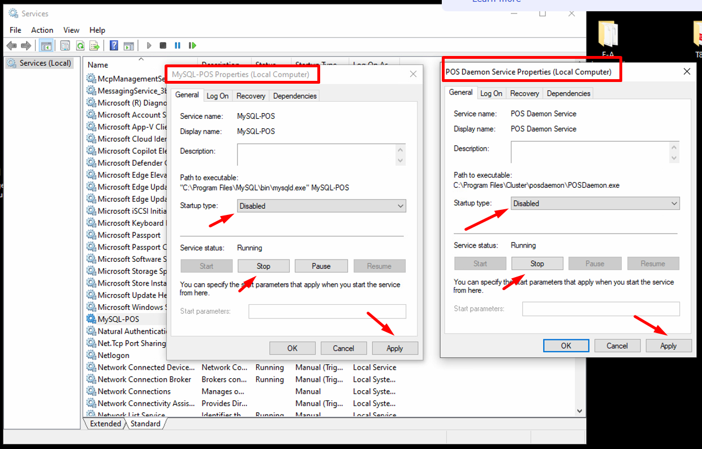Open the Action menu
702x449 pixels.
coord(42,30)
